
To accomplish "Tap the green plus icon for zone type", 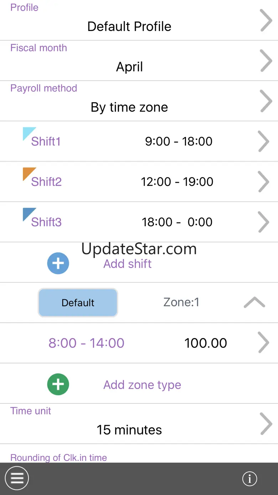I will (x=58, y=384).
